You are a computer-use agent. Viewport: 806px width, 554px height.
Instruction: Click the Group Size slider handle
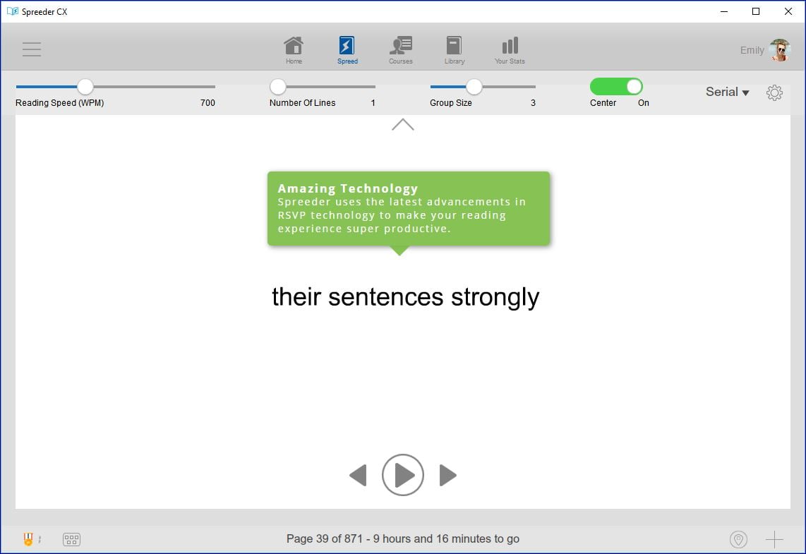point(474,87)
